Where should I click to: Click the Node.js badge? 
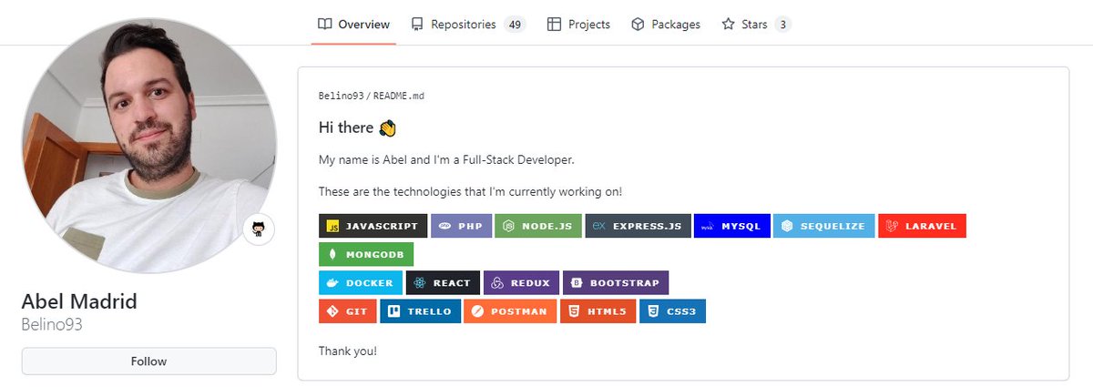(538, 226)
